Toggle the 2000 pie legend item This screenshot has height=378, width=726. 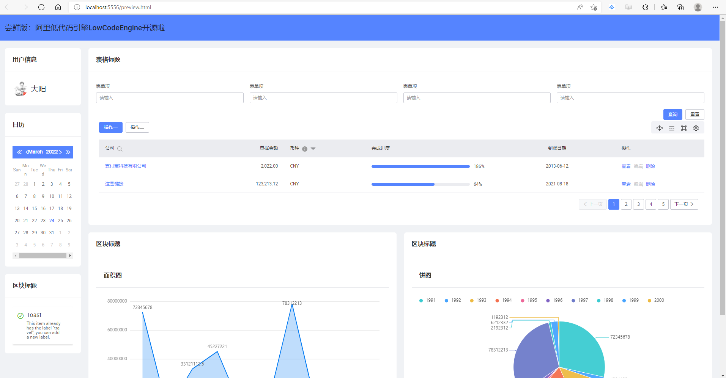pos(656,300)
